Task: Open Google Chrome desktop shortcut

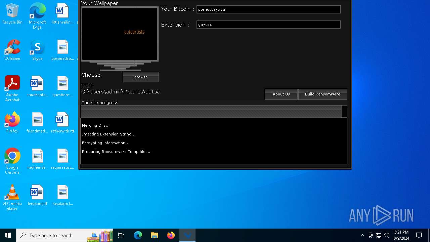Action: (x=12, y=161)
